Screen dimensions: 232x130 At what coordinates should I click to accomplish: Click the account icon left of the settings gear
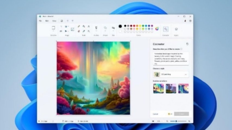click(x=185, y=21)
